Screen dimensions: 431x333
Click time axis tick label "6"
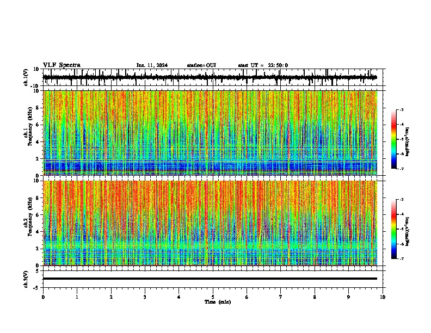[x=247, y=297]
